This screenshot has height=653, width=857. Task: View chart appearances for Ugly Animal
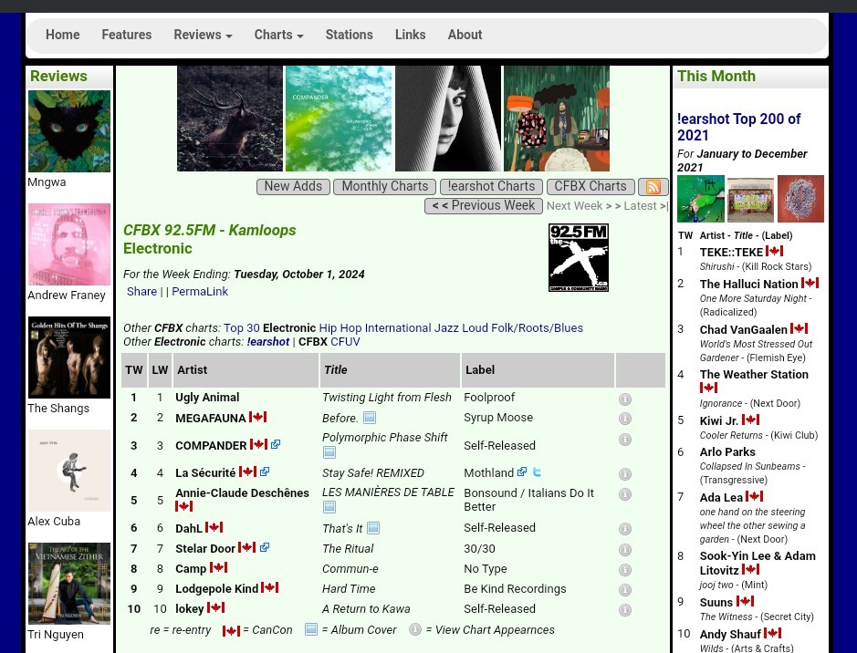pyautogui.click(x=624, y=399)
